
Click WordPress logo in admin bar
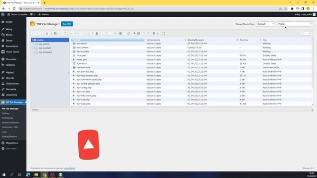tap(3, 14)
